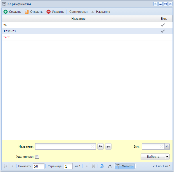Toggle the Удаленные checkbox
This screenshot has width=174, height=172.
(37, 157)
